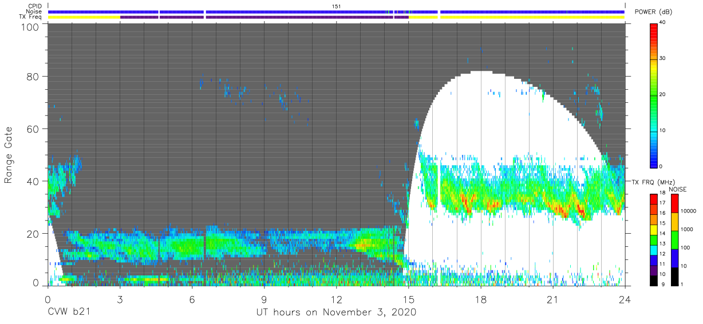Click the Noise row label above the plot
Image resolution: width=703 pixels, height=324 pixels.
[34, 11]
